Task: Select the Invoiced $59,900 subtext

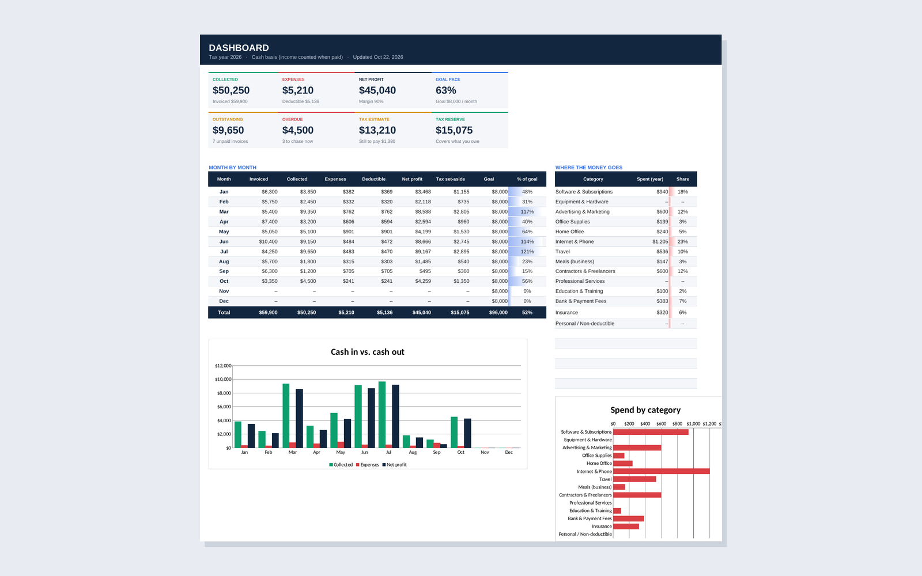Action: tap(230, 101)
